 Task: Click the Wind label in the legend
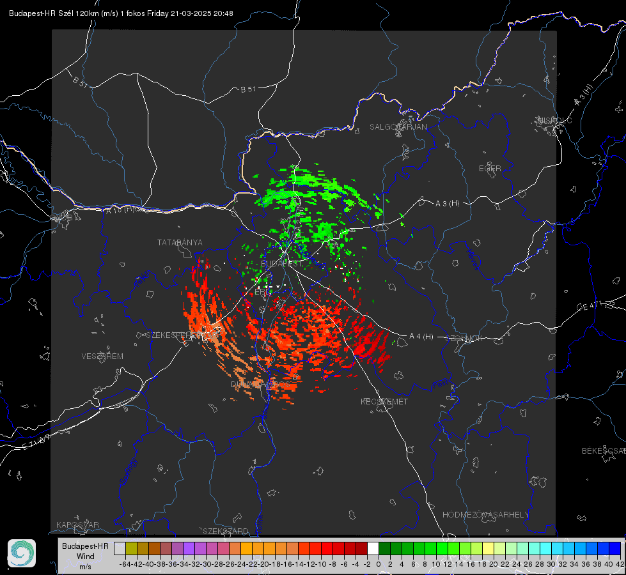point(86,556)
